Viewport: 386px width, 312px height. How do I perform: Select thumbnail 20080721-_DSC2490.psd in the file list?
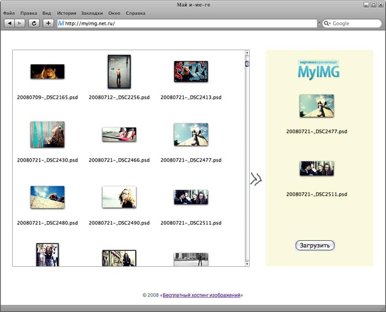(119, 197)
